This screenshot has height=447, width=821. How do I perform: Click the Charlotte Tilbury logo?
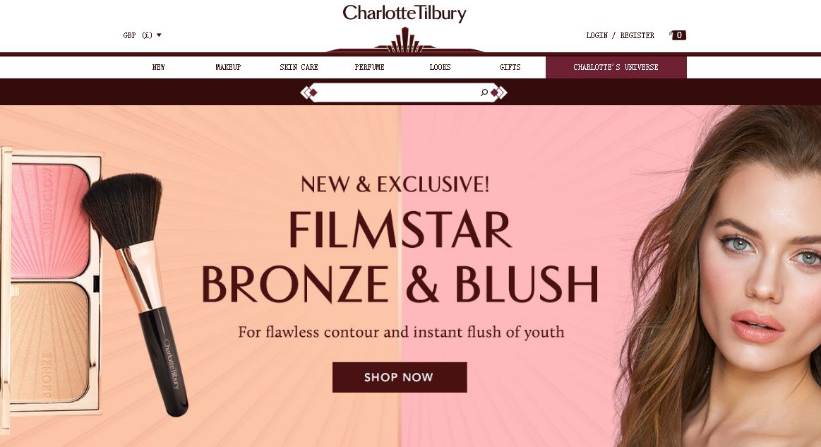(404, 13)
